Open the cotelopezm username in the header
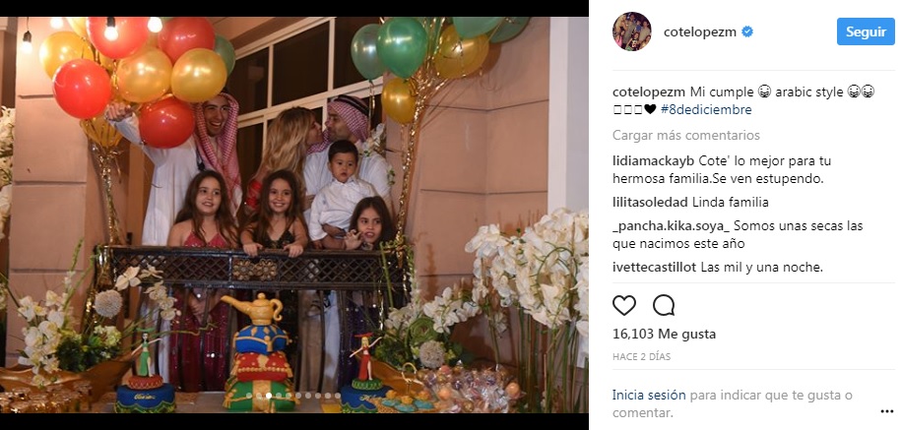The width and height of the screenshot is (901, 430). (x=700, y=32)
